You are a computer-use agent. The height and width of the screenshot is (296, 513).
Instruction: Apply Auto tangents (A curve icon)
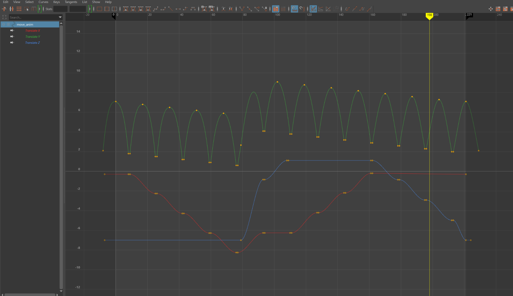126,9
